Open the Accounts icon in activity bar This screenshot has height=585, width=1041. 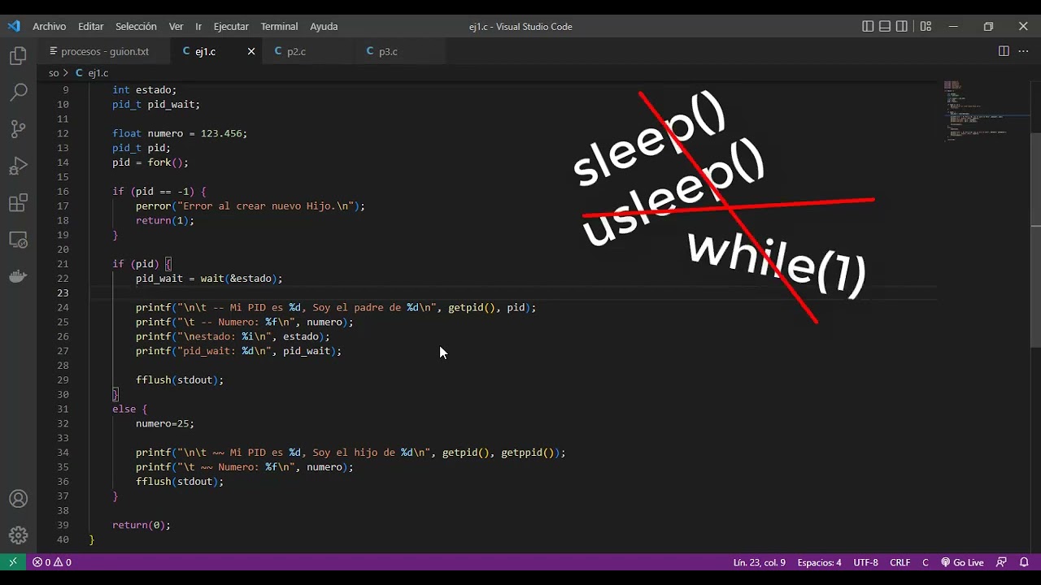[x=18, y=499]
